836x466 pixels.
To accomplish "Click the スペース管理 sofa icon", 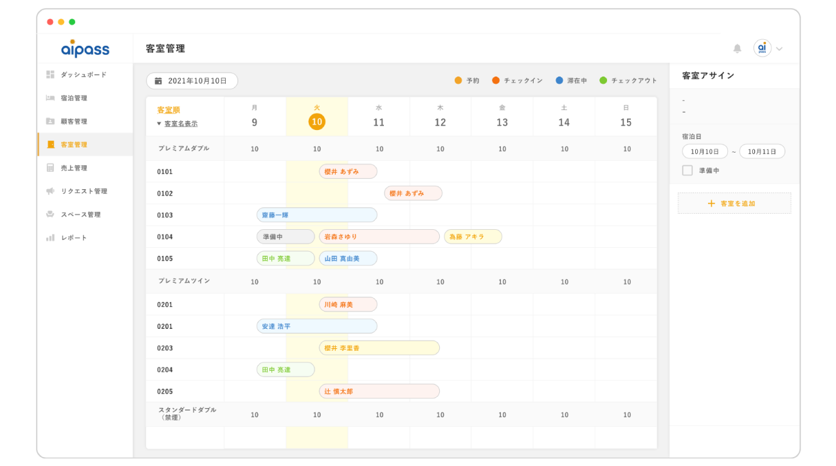I will (50, 214).
